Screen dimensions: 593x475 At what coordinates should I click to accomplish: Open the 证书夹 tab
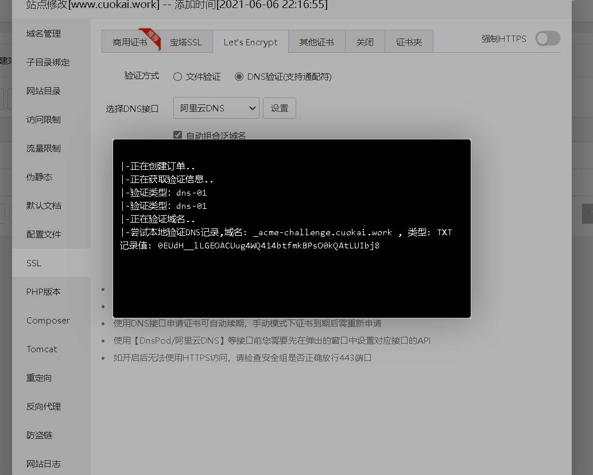tap(408, 41)
